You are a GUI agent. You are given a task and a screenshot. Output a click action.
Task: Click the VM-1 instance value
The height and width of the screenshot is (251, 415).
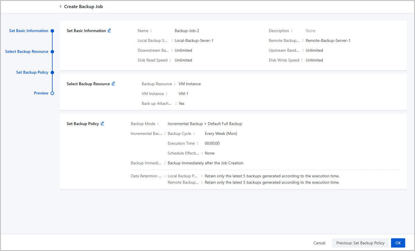click(183, 94)
